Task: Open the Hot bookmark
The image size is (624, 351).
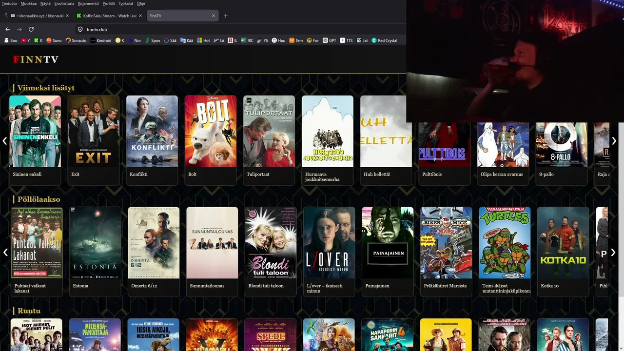Action: coord(203,40)
